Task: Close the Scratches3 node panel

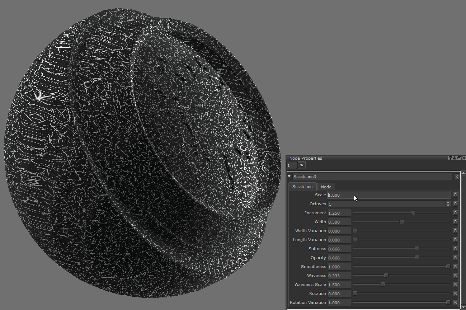Action: 457,177
